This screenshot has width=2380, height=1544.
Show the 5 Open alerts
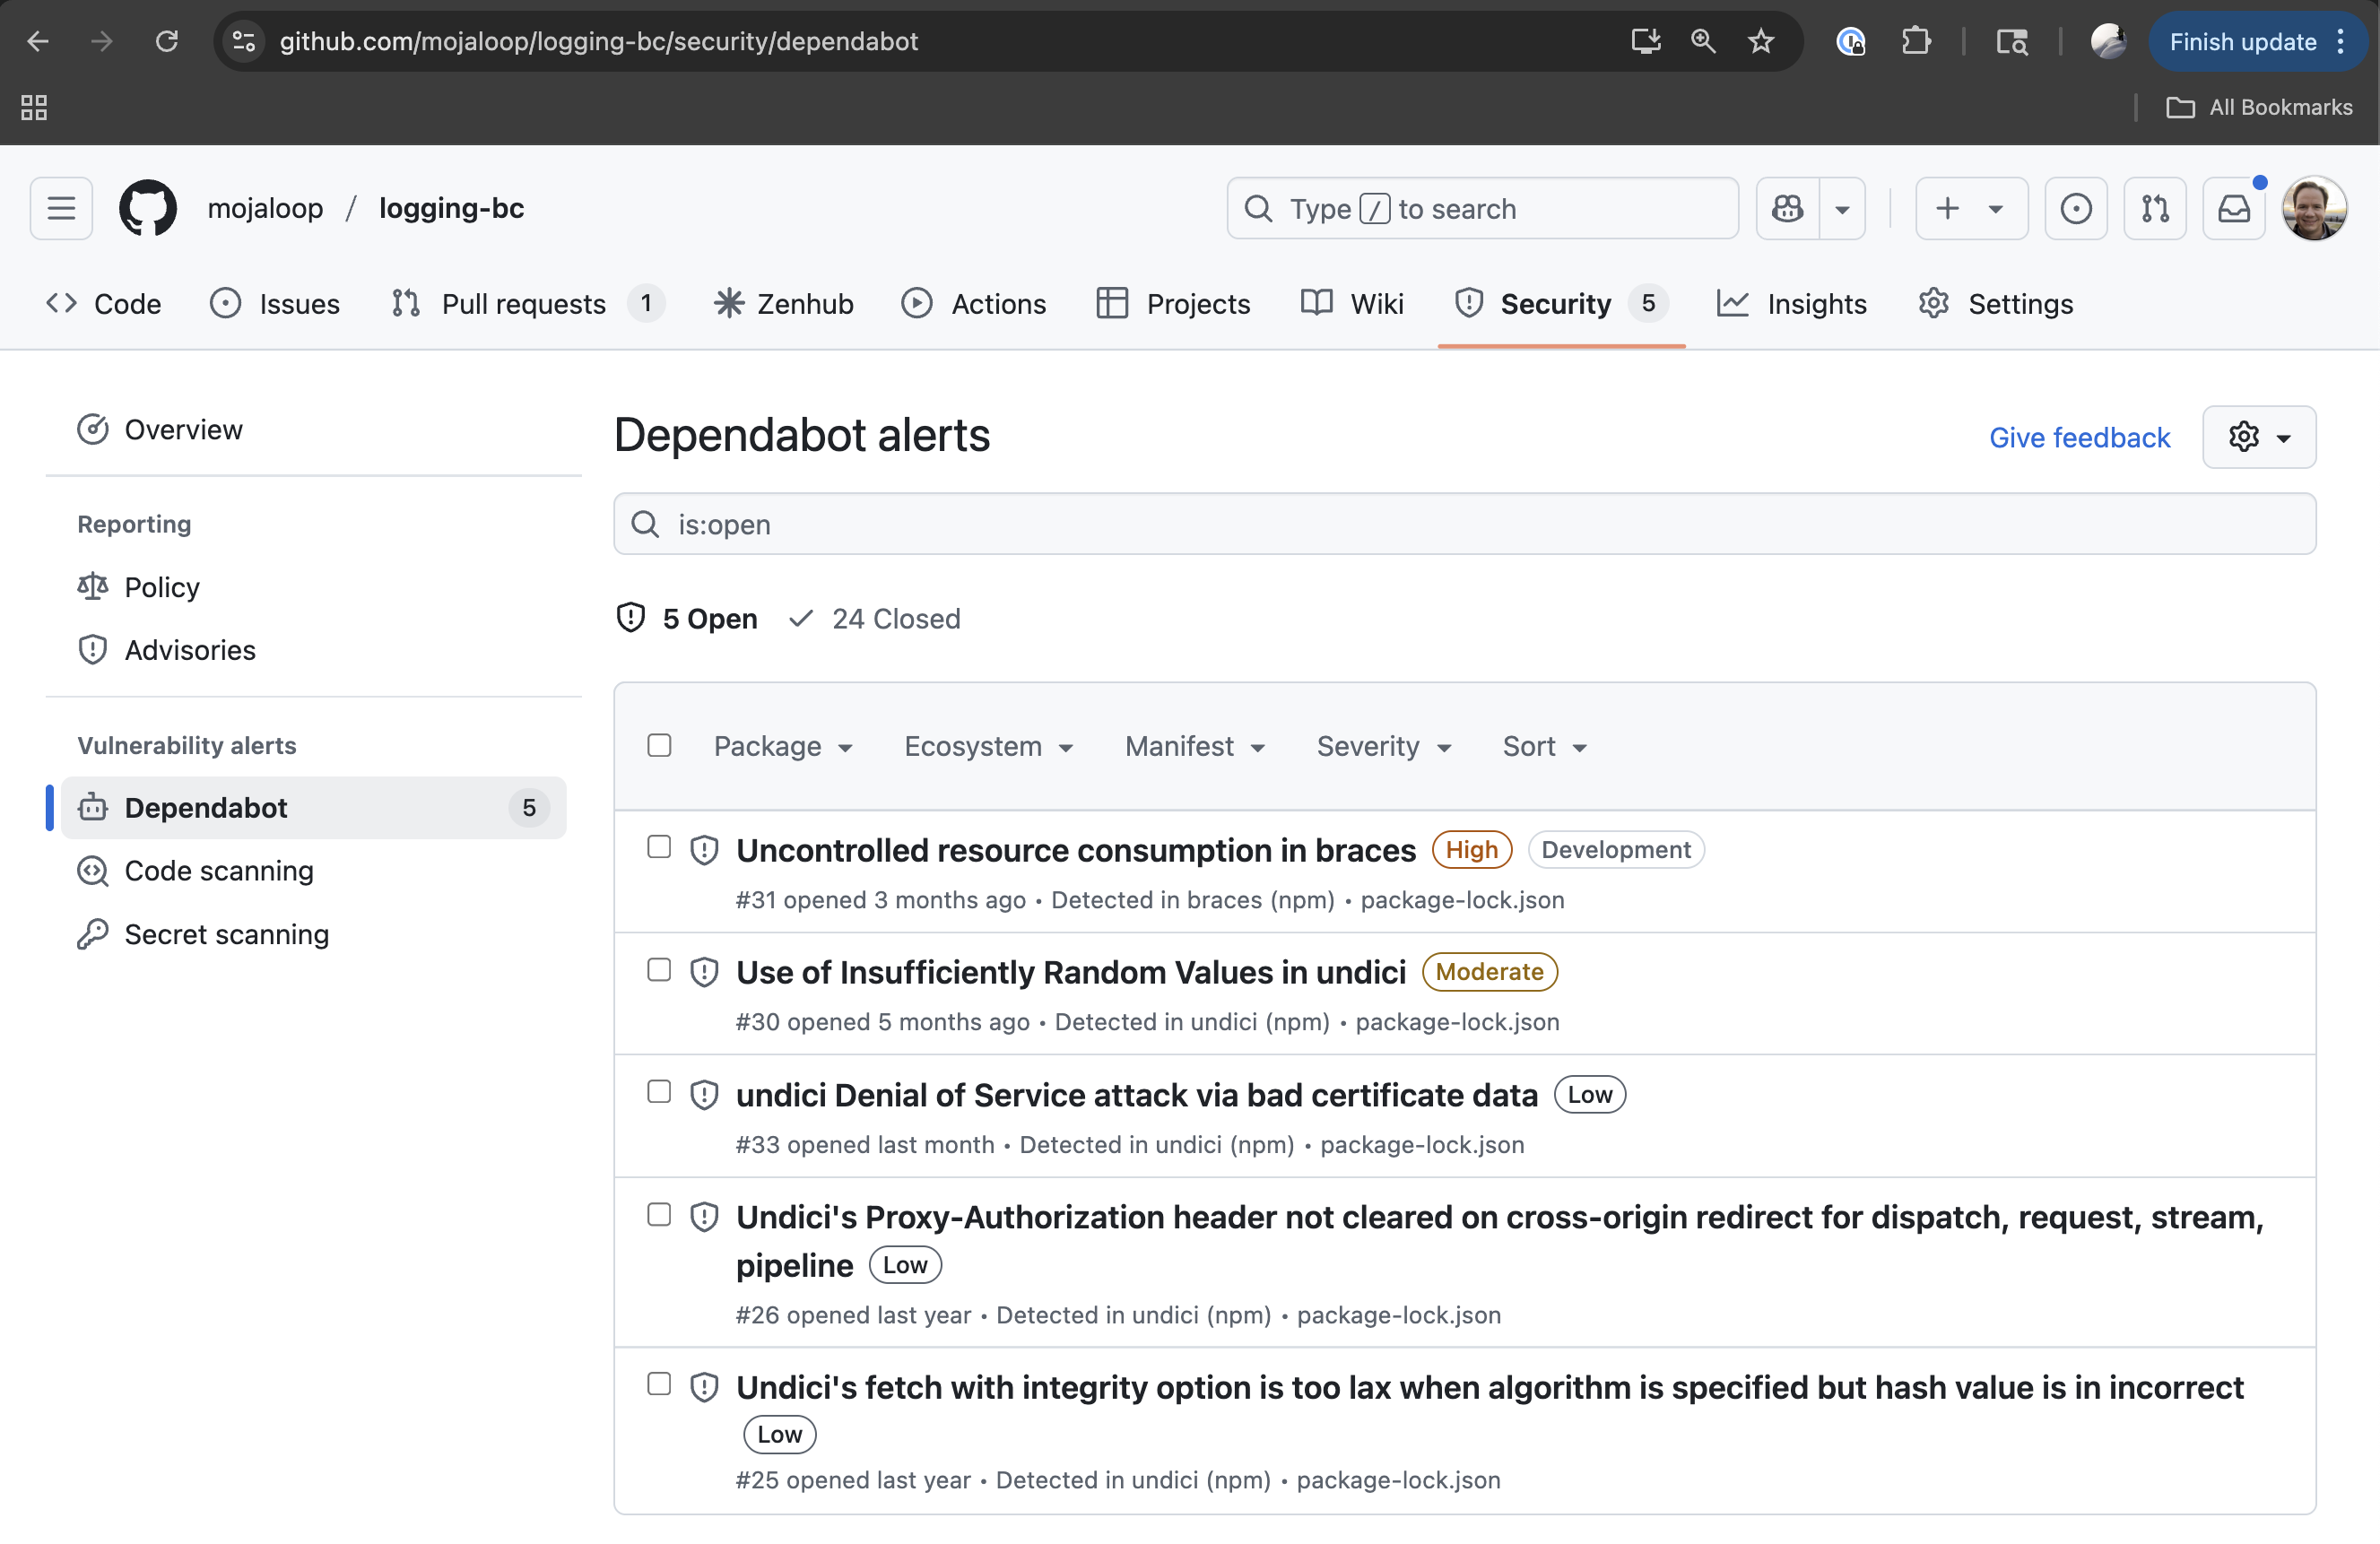click(687, 618)
